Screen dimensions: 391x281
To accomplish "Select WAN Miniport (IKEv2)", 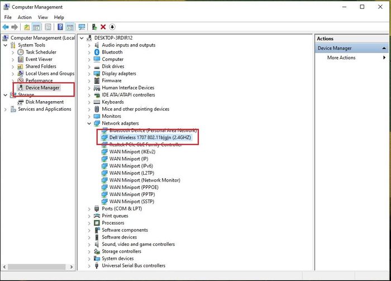I will click(132, 151).
